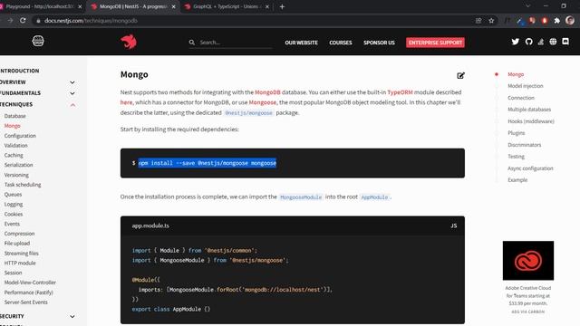This screenshot has width=580, height=326.
Task: Switch to the GraphQL + TypeScript tab
Action: [226, 6]
